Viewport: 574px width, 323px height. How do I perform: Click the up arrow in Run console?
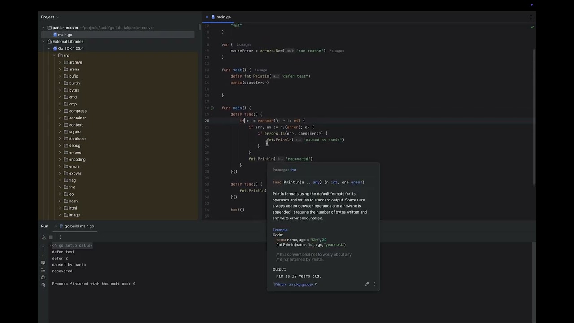[x=43, y=247]
